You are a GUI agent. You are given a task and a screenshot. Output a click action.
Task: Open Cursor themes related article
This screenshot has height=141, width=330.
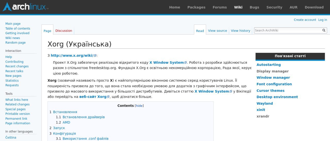pos(270,91)
